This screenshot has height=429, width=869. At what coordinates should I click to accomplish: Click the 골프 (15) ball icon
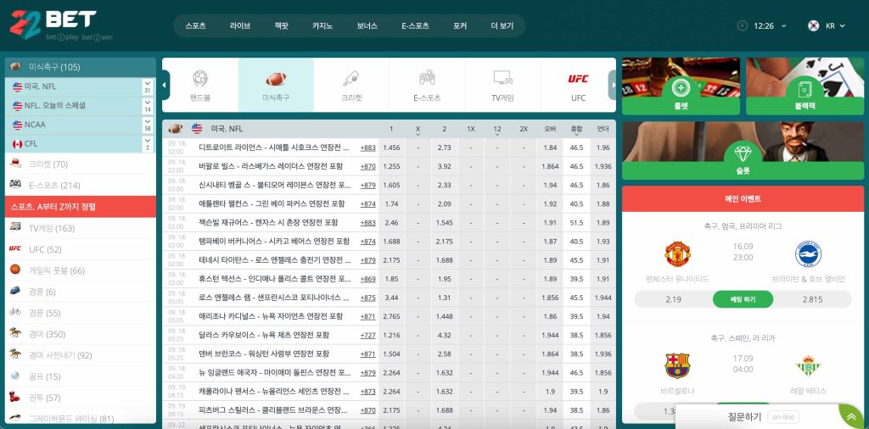pos(15,376)
